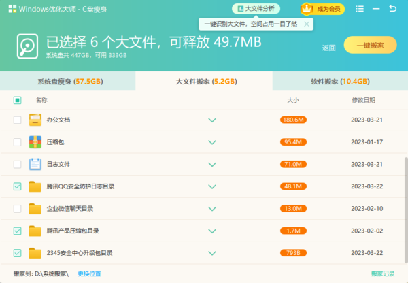
Task: Click the 办公文档 file type icon
Action: [35, 120]
